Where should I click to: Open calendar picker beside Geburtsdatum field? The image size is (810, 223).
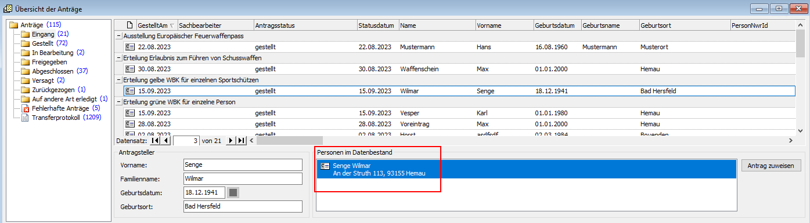tap(232, 192)
